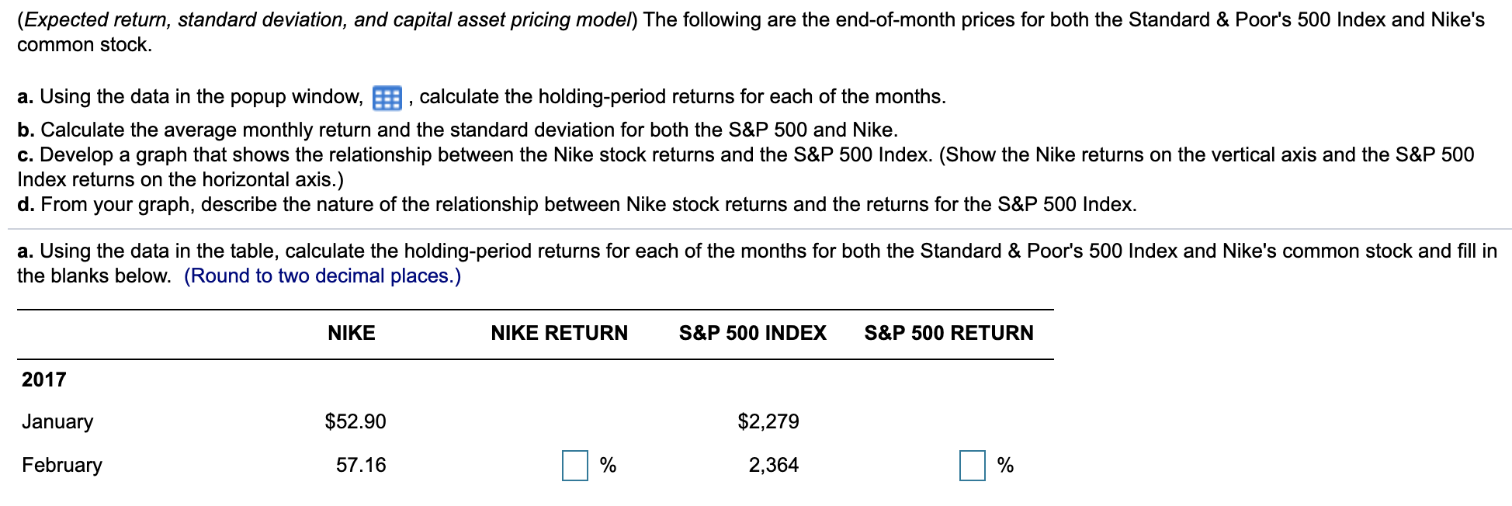
Task: Select the 2017 row label
Action: tap(41, 380)
